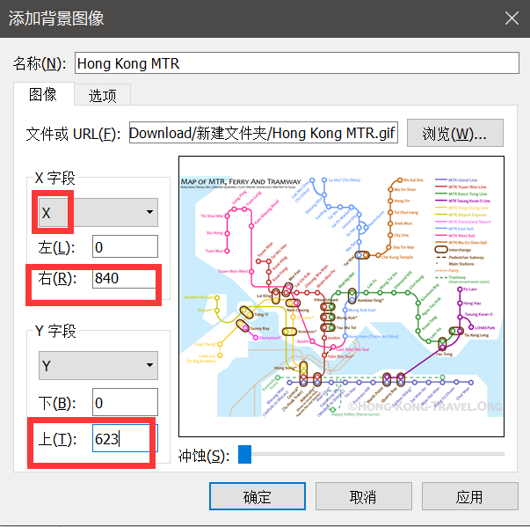Click the Name field with Hong Kong MTR
The height and width of the screenshot is (527, 530).
tap(297, 63)
